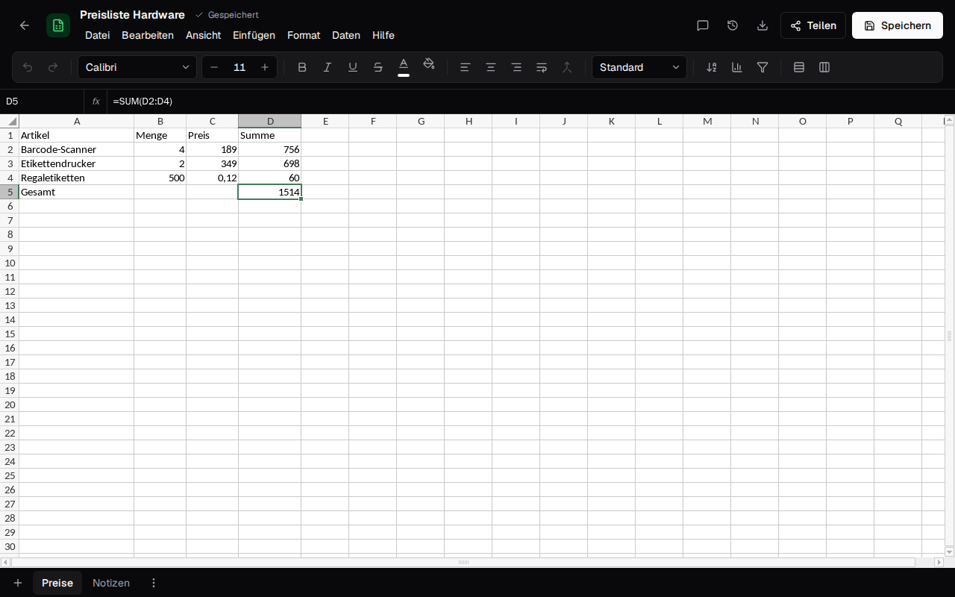Viewport: 955px width, 597px height.
Task: Click the redo icon
Action: [x=53, y=67]
